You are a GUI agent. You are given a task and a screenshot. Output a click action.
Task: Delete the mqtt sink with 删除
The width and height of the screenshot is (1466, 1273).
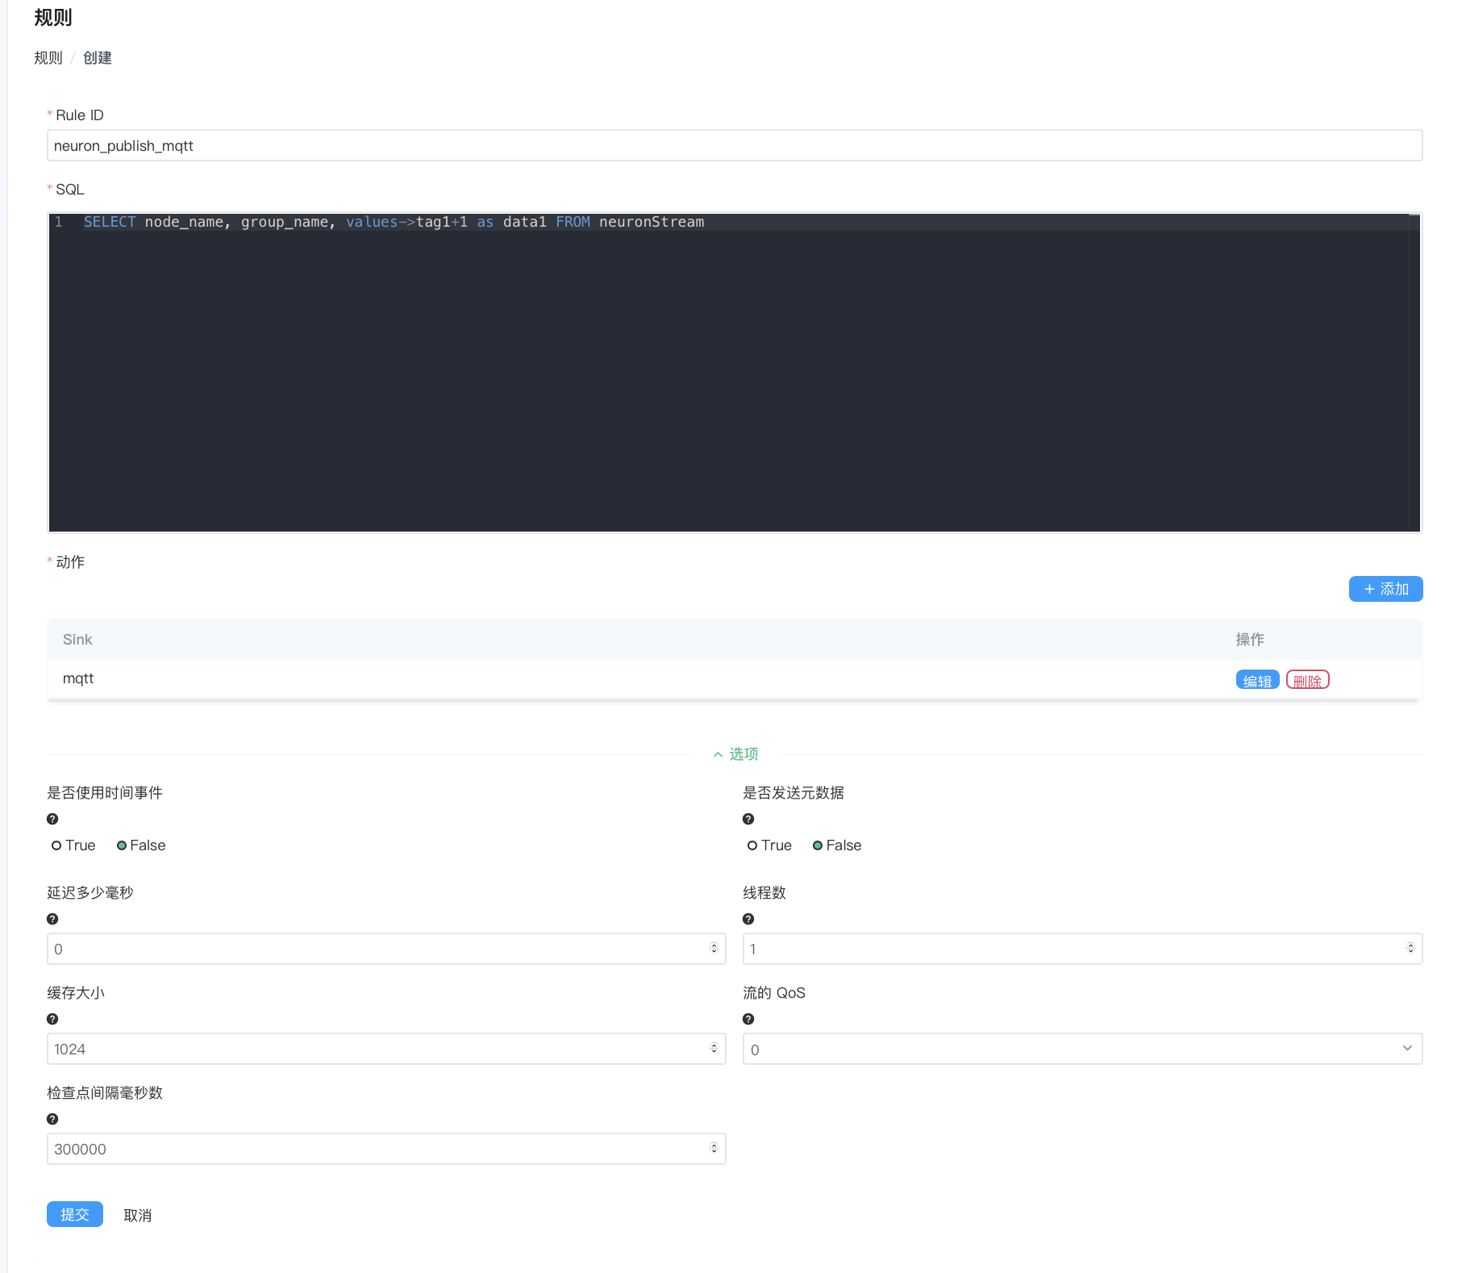(x=1307, y=680)
